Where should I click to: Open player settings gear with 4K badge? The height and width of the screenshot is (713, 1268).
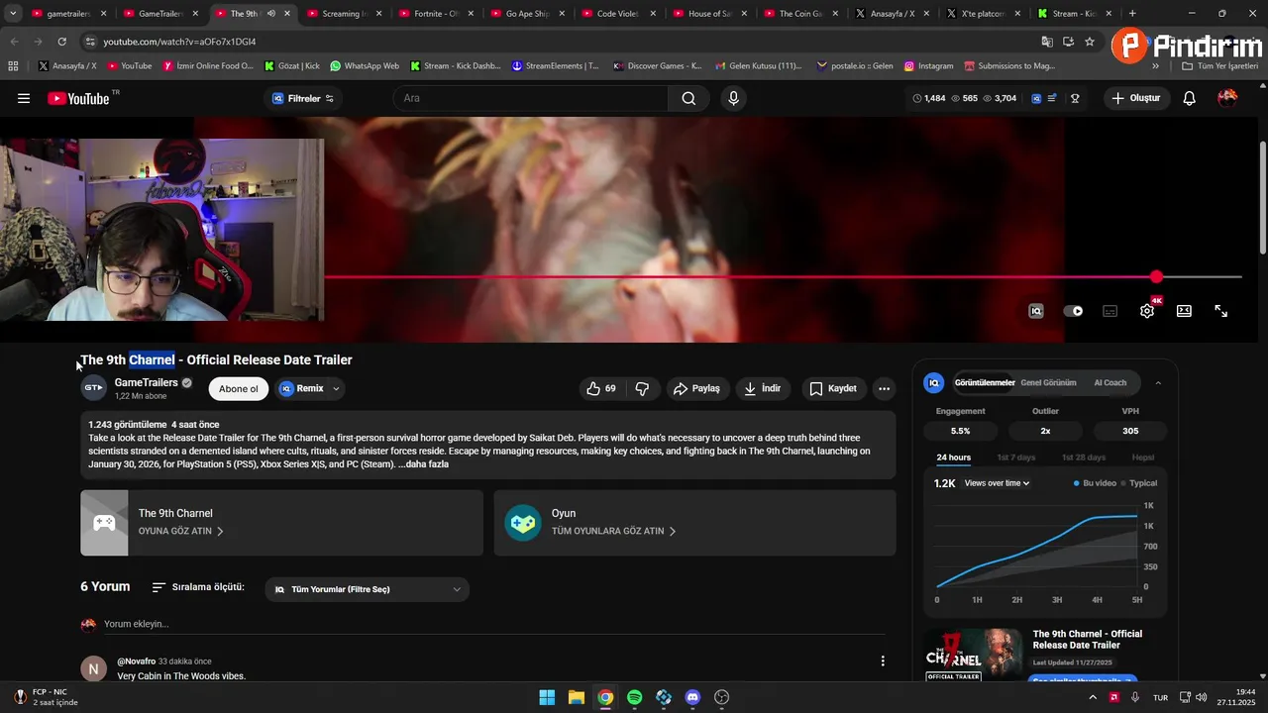pyautogui.click(x=1147, y=311)
